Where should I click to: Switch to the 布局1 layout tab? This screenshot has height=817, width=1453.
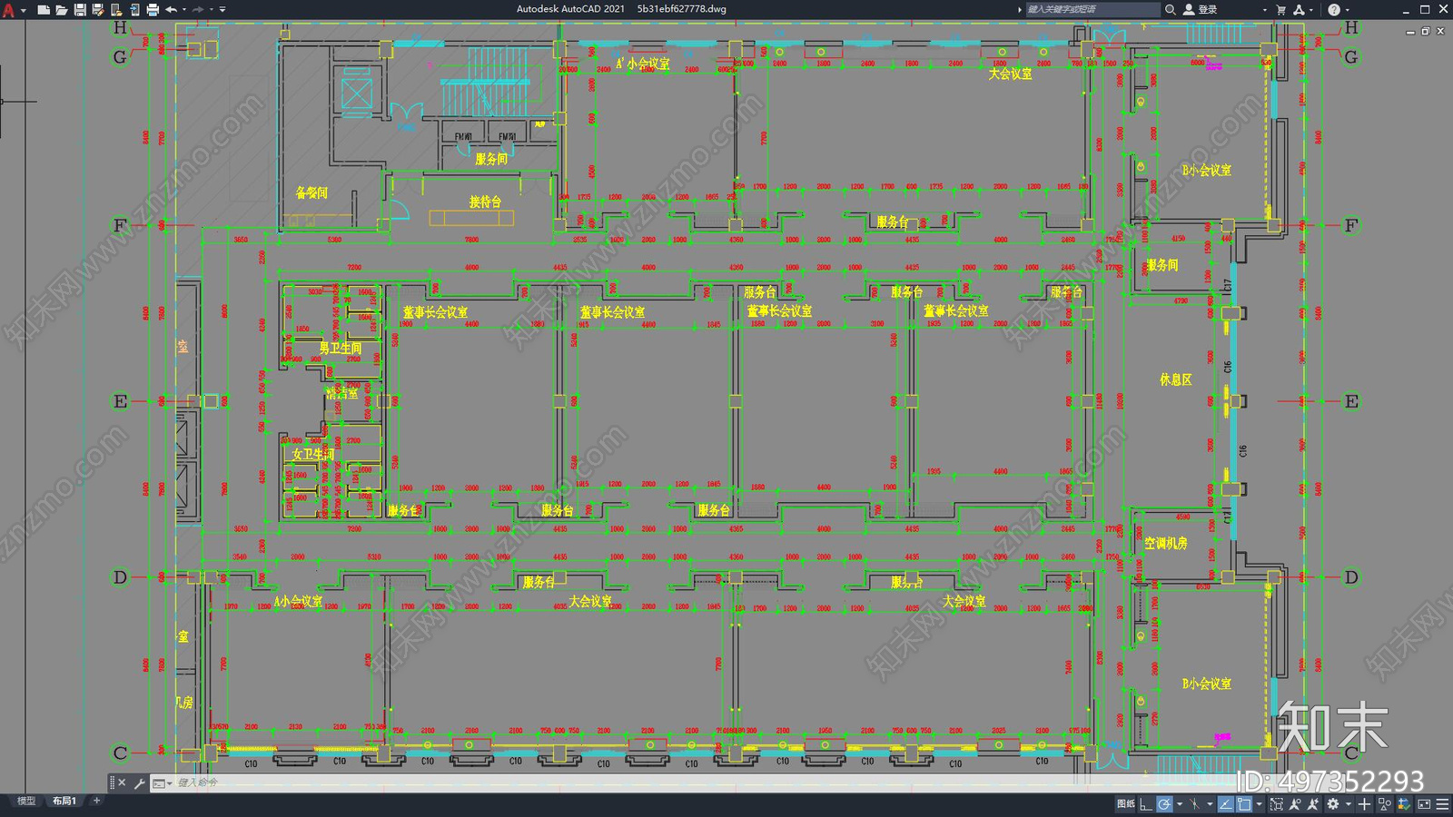click(x=64, y=801)
